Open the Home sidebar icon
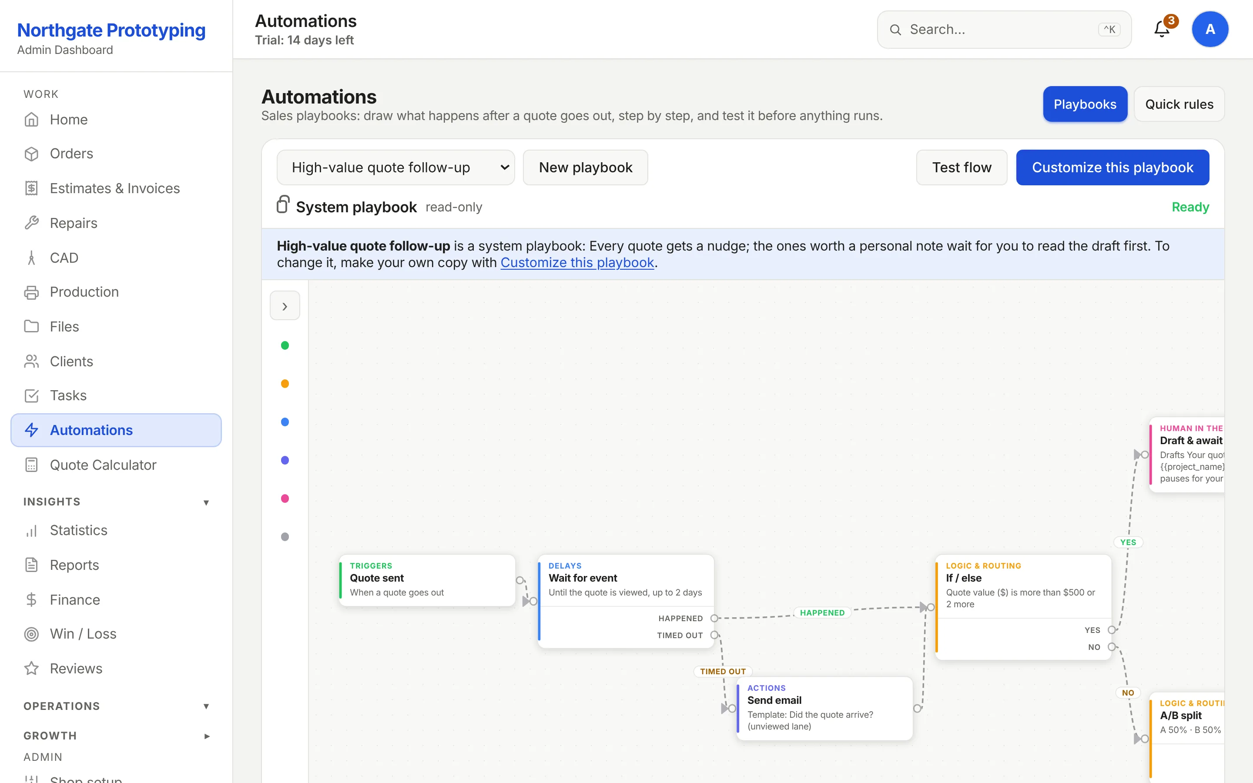 click(32, 120)
